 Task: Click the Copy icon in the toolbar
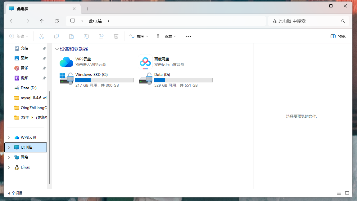56,36
